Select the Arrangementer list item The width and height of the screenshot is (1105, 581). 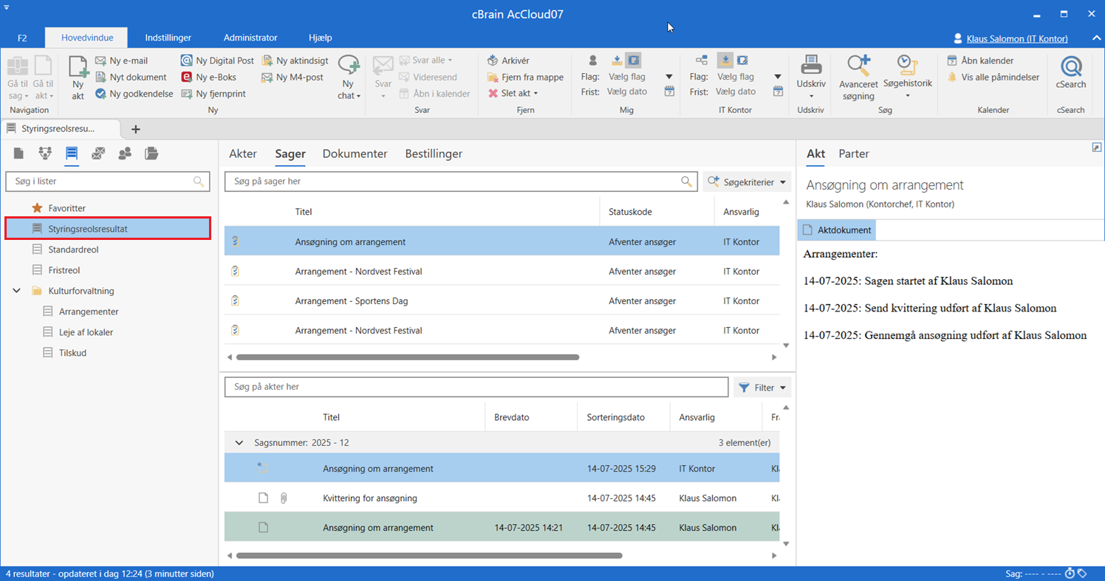point(89,312)
